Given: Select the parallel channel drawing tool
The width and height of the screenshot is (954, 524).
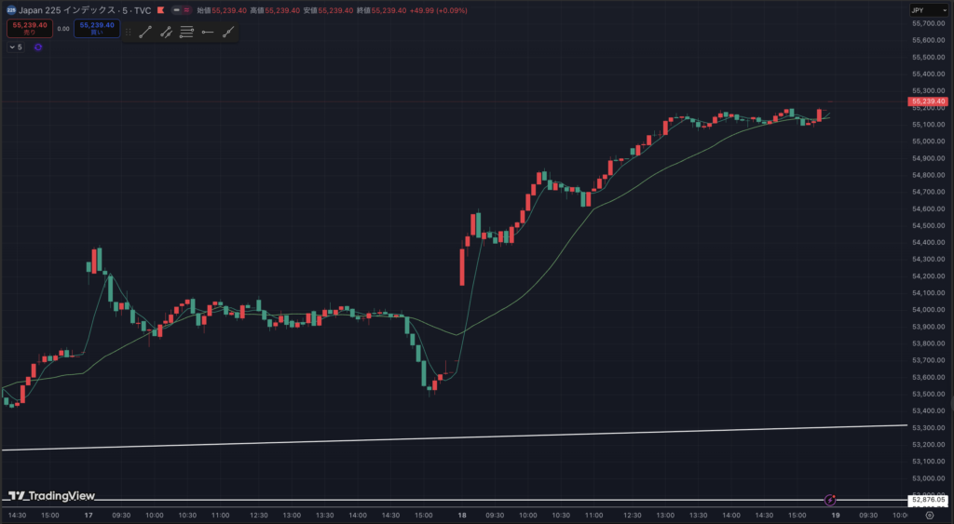Looking at the screenshot, I should pyautogui.click(x=166, y=32).
